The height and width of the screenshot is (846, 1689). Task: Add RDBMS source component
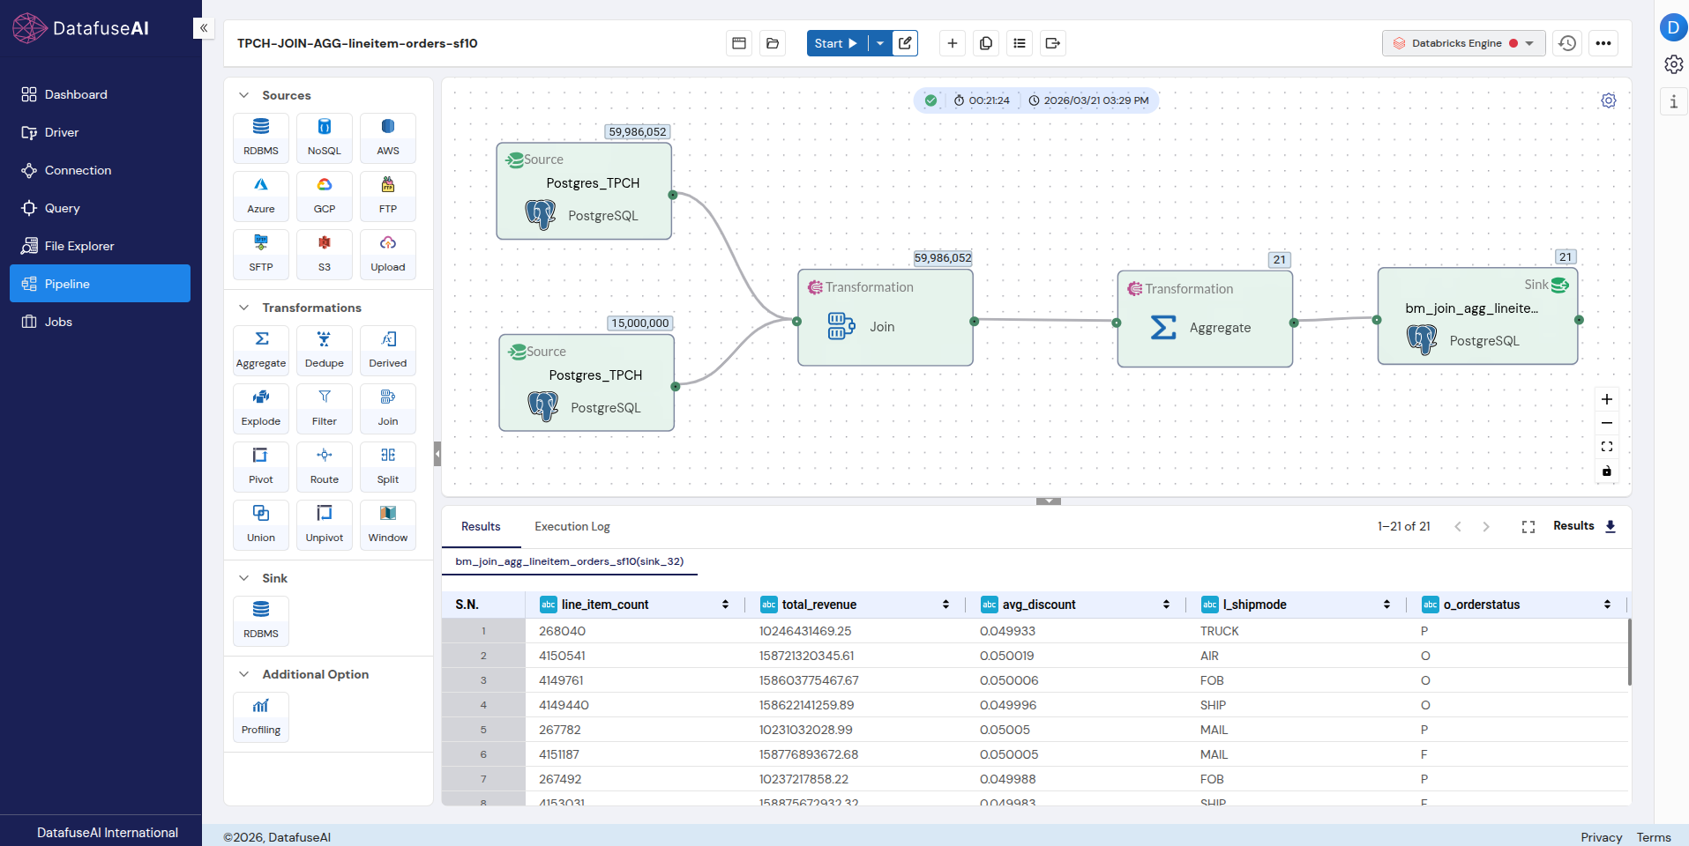(x=261, y=137)
